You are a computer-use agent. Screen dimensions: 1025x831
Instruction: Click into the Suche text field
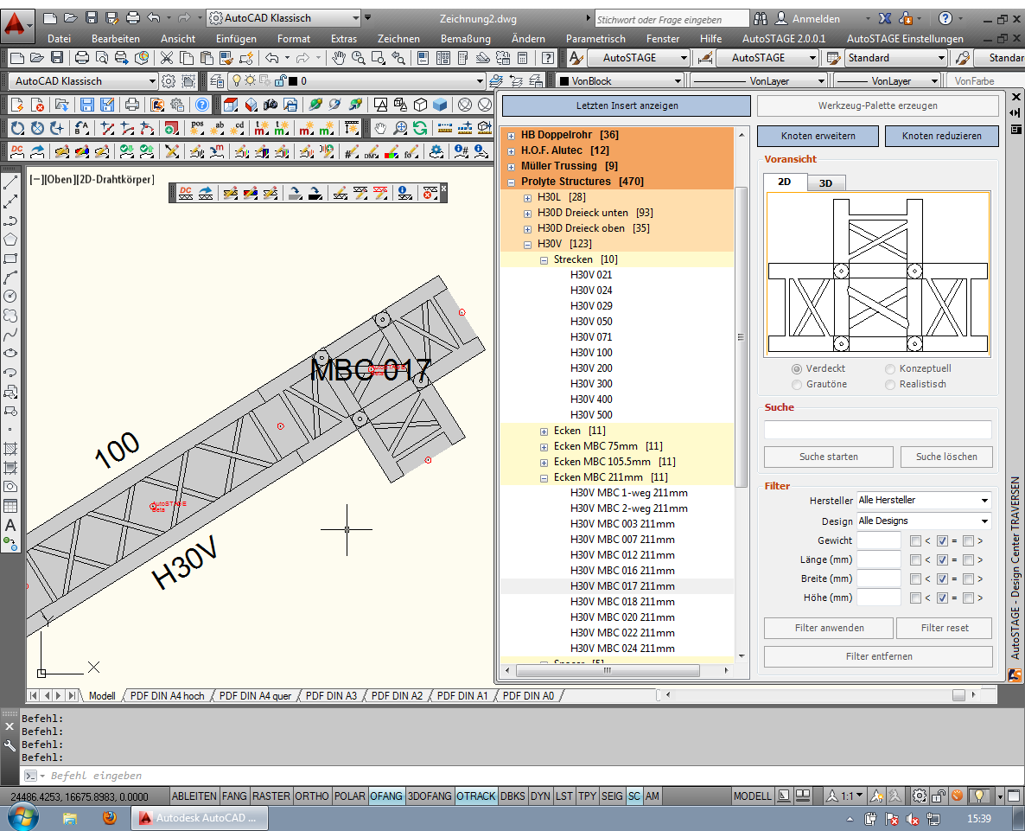tap(877, 430)
